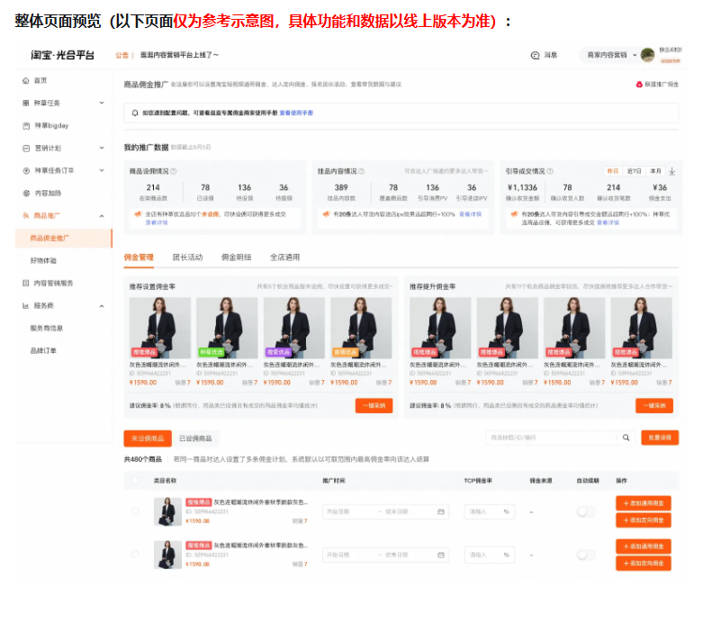712x624 pixels.
Task: Click the 消息 message bubble icon
Action: coord(536,55)
